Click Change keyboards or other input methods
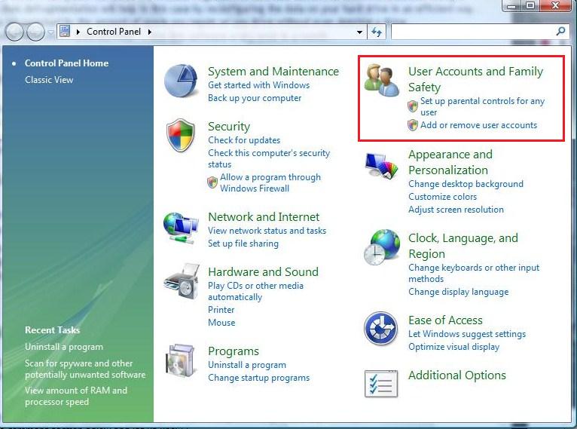Viewport: 577px width, 429px height. [x=474, y=273]
